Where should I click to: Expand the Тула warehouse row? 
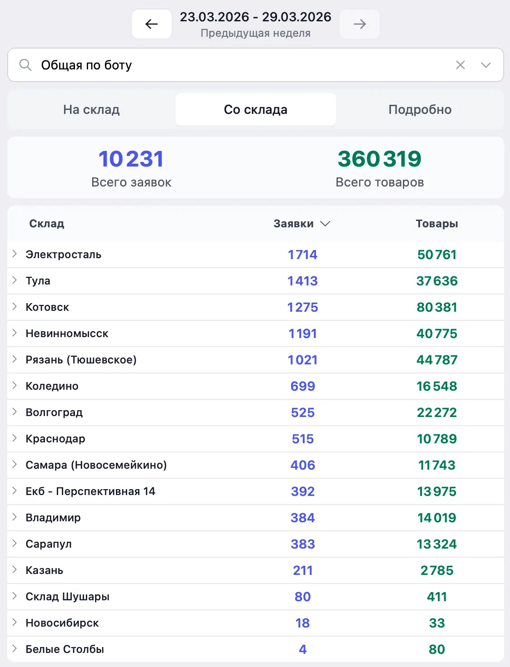(15, 280)
